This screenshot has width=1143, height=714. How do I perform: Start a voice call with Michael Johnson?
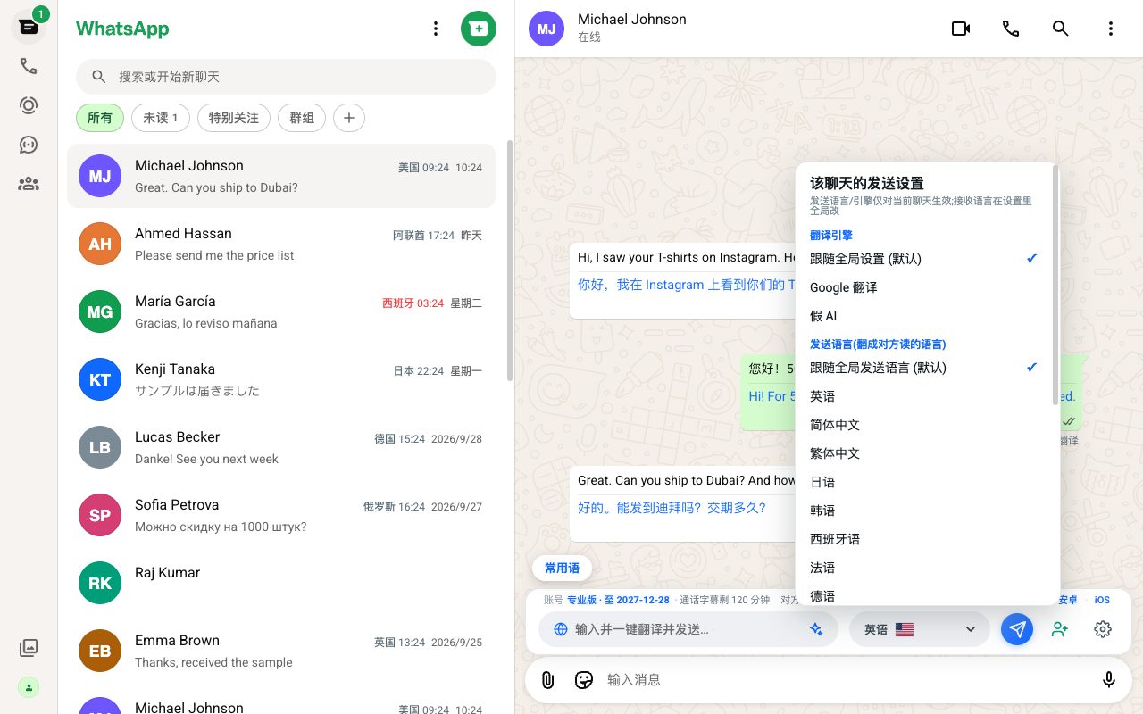click(x=1011, y=29)
